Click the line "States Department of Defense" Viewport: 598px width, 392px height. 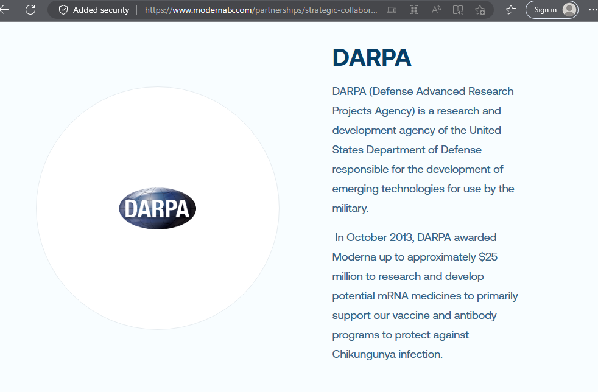[407, 150]
